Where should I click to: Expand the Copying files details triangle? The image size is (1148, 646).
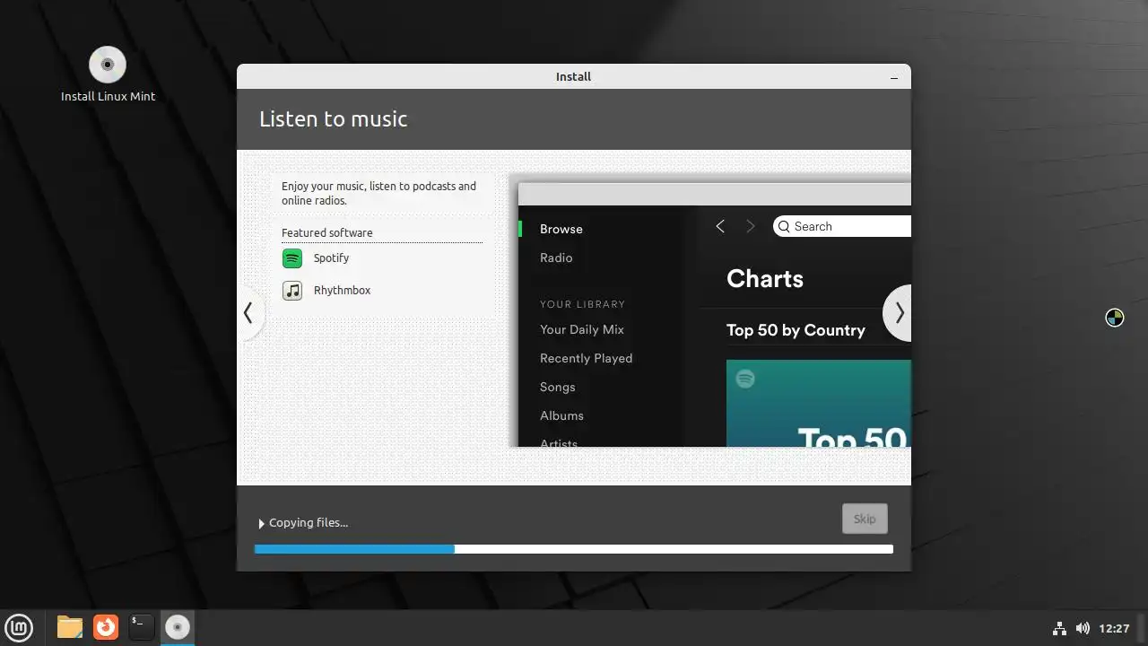coord(262,523)
